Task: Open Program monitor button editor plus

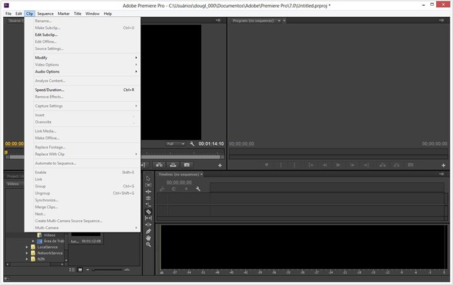Action: click(x=443, y=165)
